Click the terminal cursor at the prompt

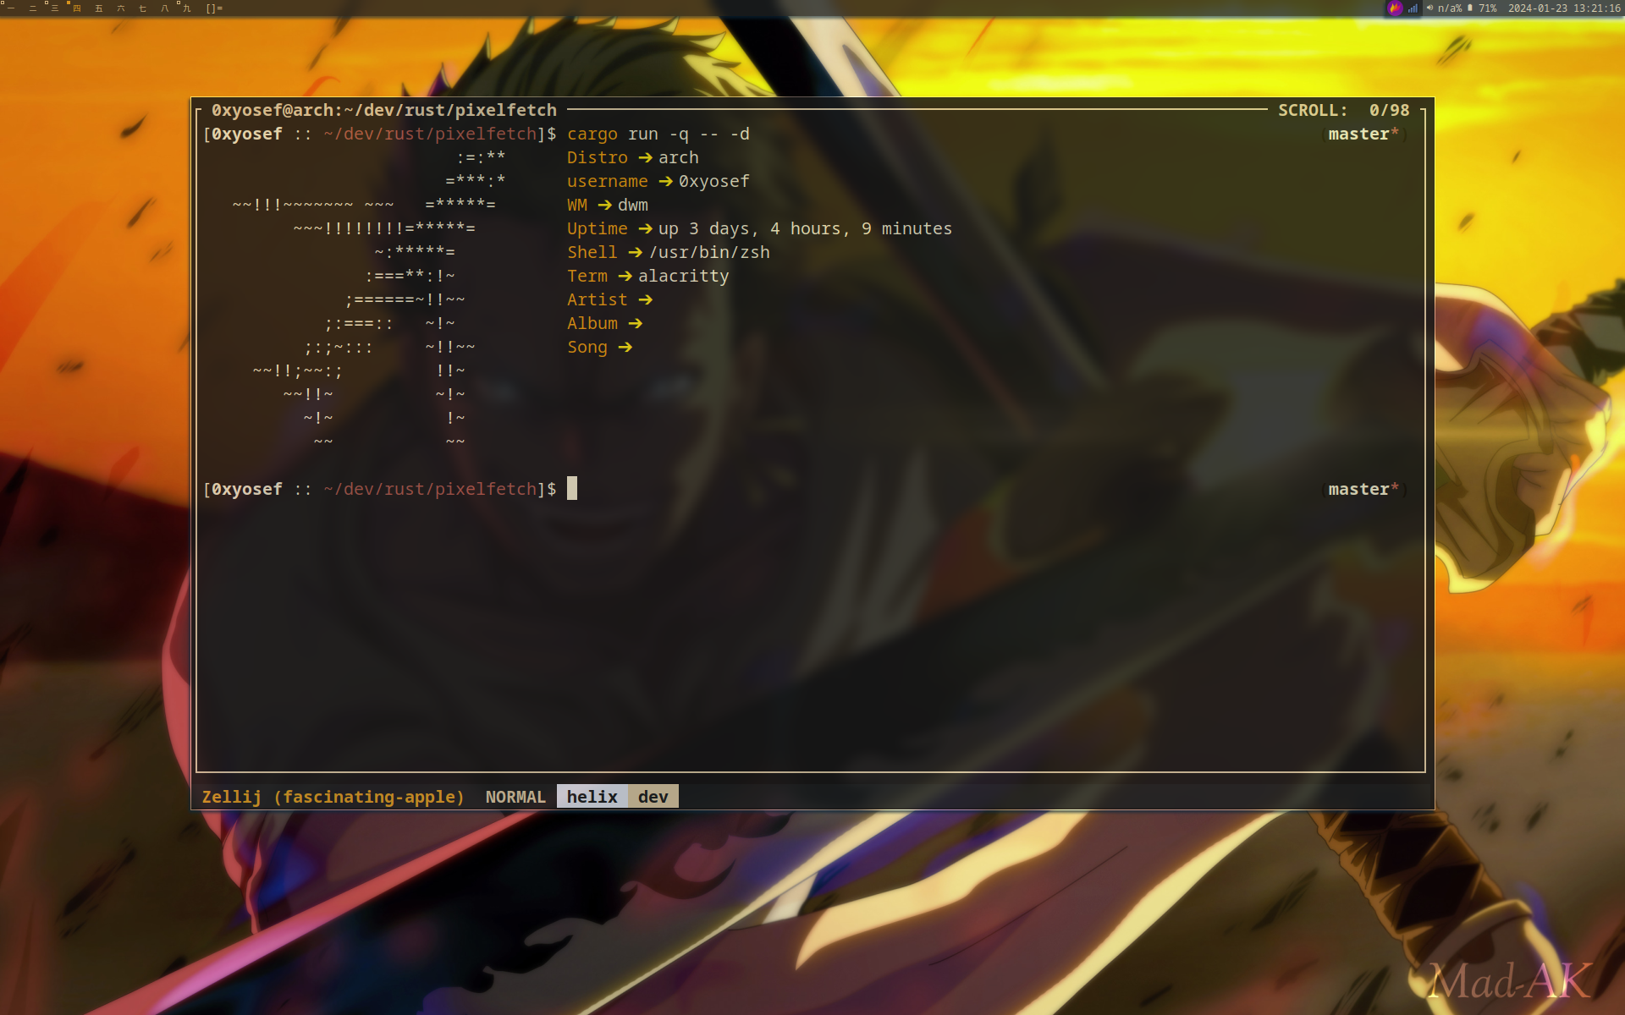(x=572, y=489)
